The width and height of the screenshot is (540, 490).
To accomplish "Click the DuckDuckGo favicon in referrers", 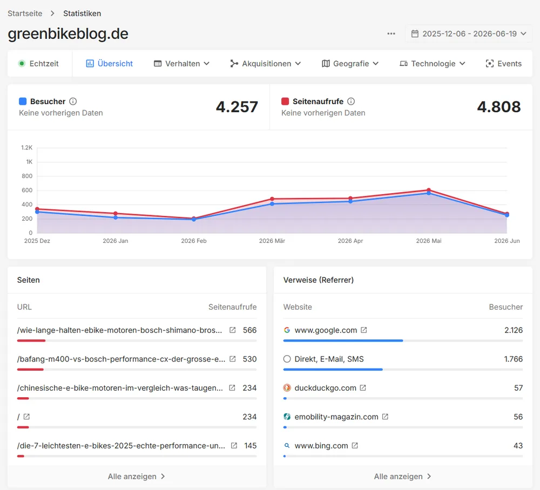I will [x=287, y=388].
